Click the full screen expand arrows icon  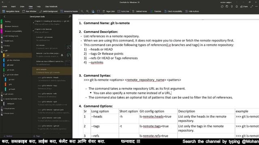[x=252, y=6]
